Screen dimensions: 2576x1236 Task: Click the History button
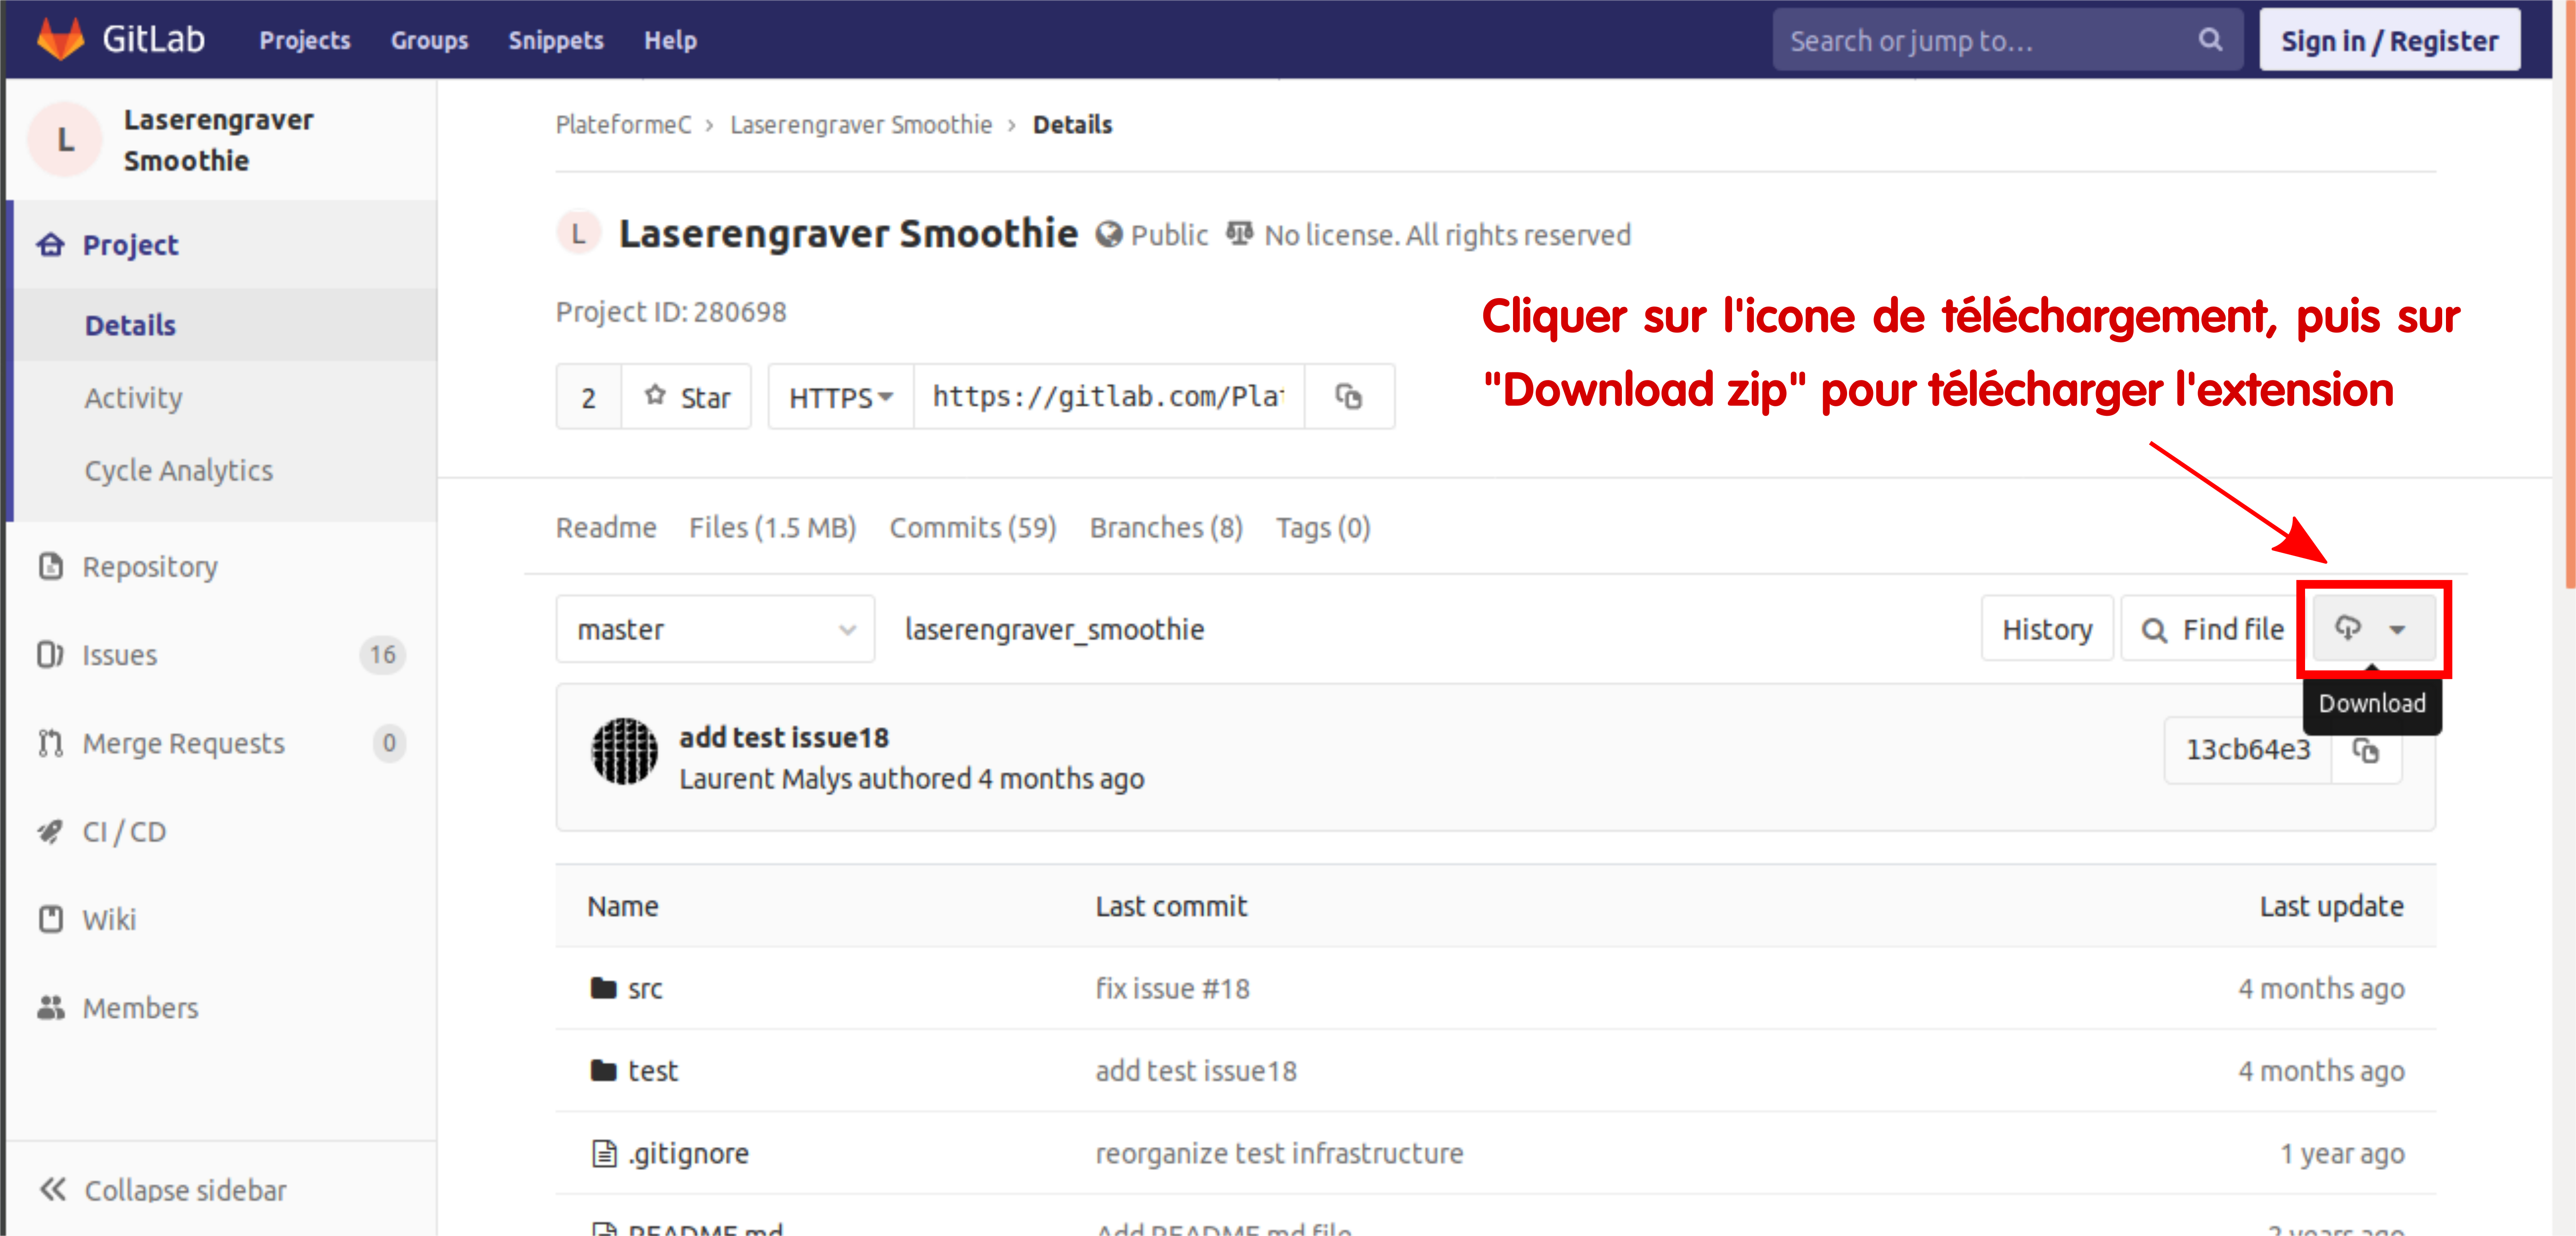(x=2047, y=630)
